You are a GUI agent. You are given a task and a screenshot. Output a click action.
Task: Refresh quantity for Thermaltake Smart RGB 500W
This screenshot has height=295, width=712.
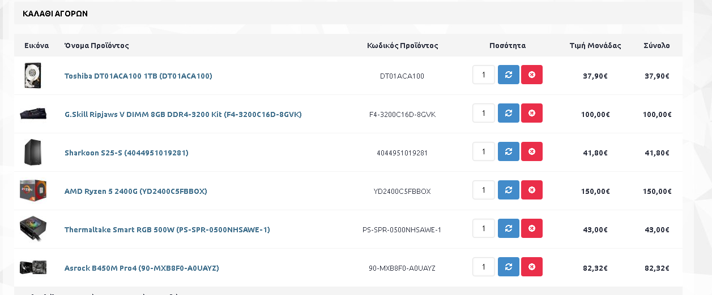[x=508, y=228]
